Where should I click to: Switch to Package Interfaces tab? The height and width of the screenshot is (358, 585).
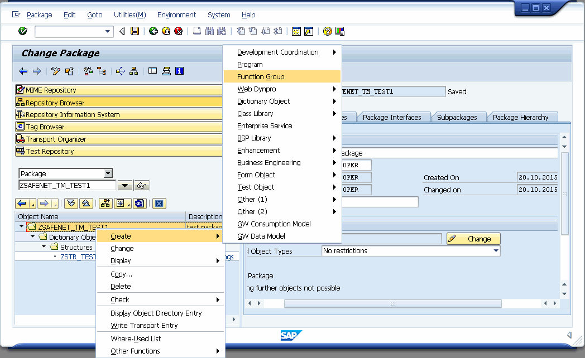click(x=392, y=117)
